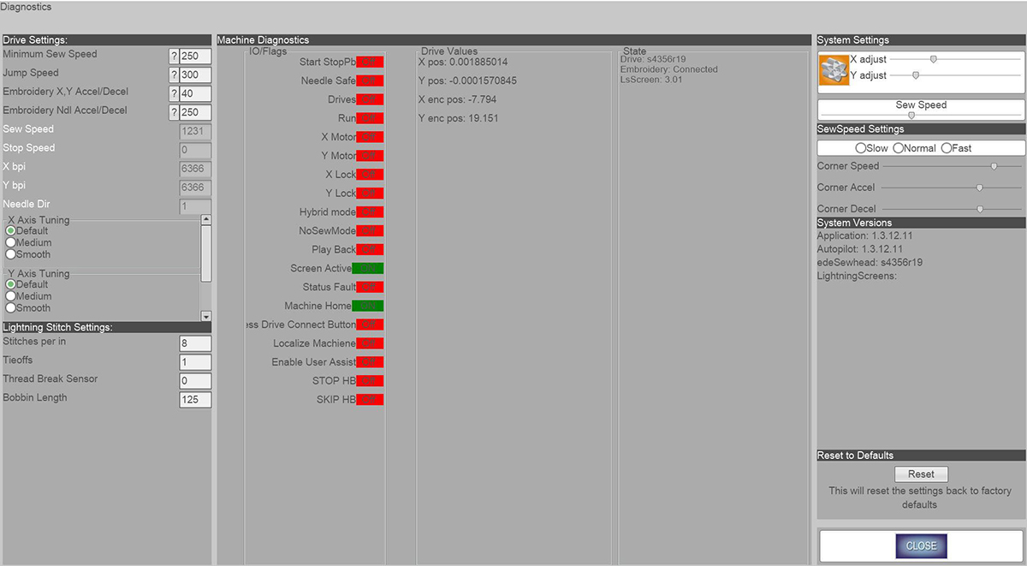Click the Stitches per in input field
1027x566 pixels.
[x=194, y=343]
